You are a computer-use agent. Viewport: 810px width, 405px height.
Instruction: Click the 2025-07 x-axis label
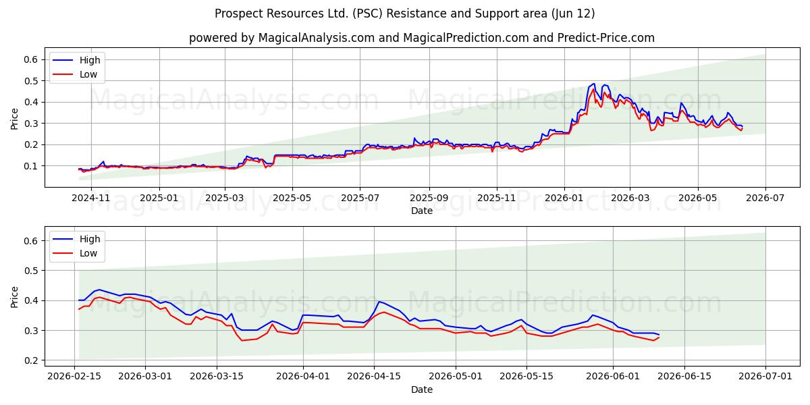(359, 198)
